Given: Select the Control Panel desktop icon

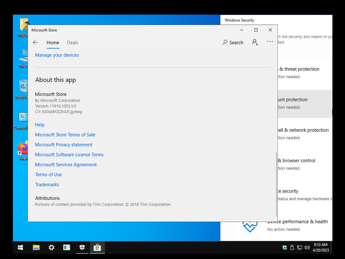Looking at the screenshot, I should point(21,120).
